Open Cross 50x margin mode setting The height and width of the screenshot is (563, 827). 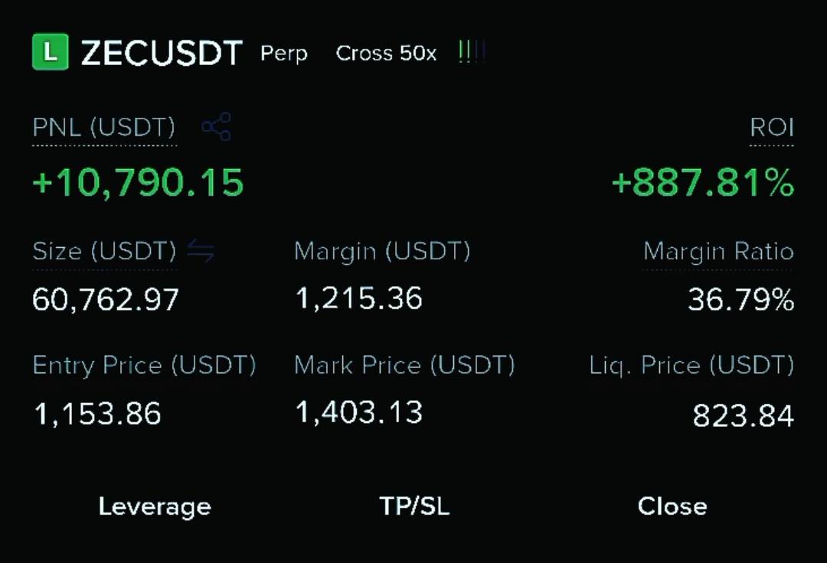[x=386, y=54]
